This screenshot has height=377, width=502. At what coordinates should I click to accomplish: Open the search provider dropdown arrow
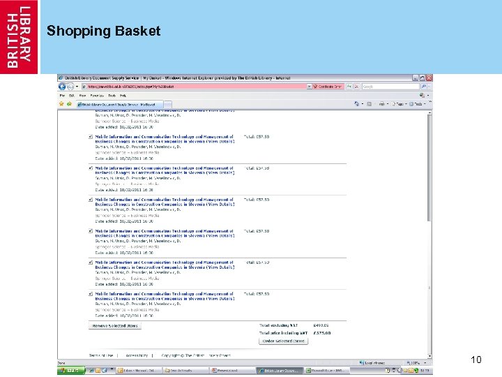pyautogui.click(x=429, y=87)
